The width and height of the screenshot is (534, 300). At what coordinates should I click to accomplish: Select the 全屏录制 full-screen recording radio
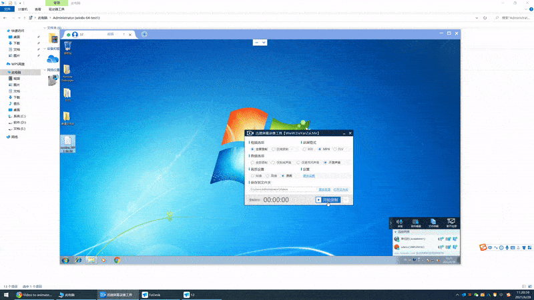click(x=253, y=149)
